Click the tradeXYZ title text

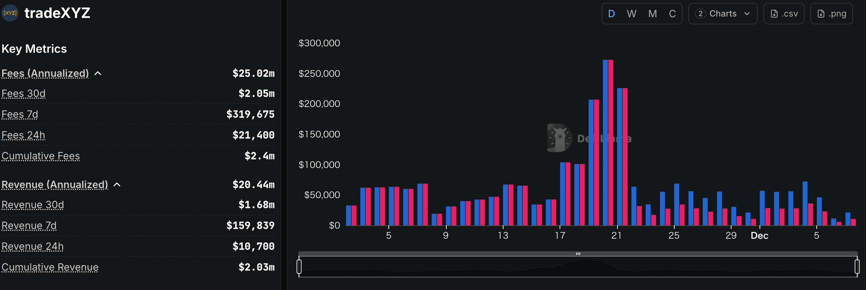[x=57, y=13]
